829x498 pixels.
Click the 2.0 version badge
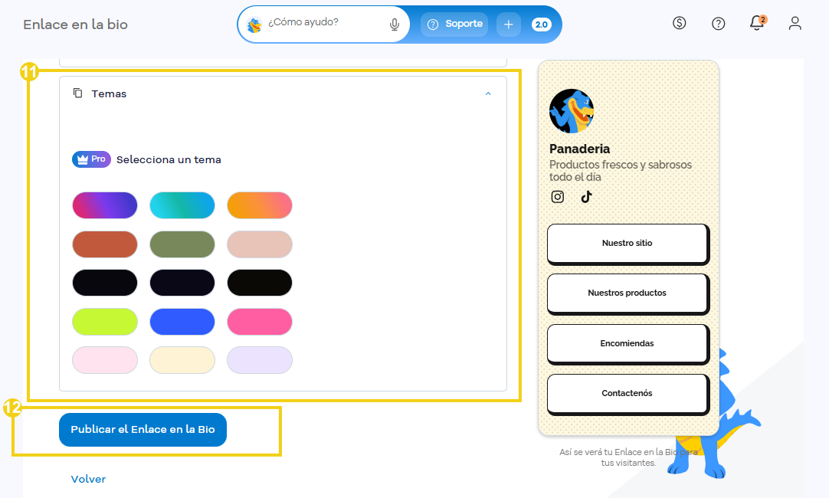[x=542, y=25]
